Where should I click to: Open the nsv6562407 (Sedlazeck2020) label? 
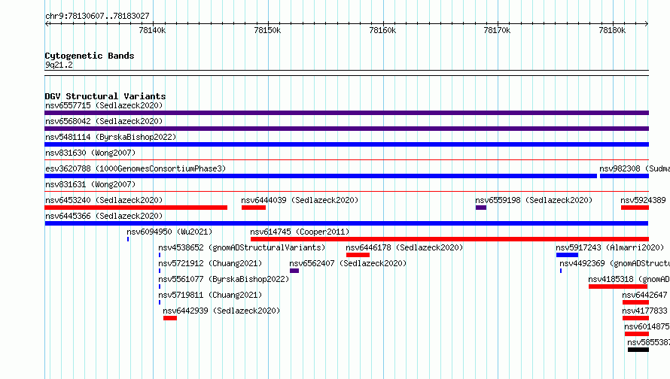click(x=348, y=263)
